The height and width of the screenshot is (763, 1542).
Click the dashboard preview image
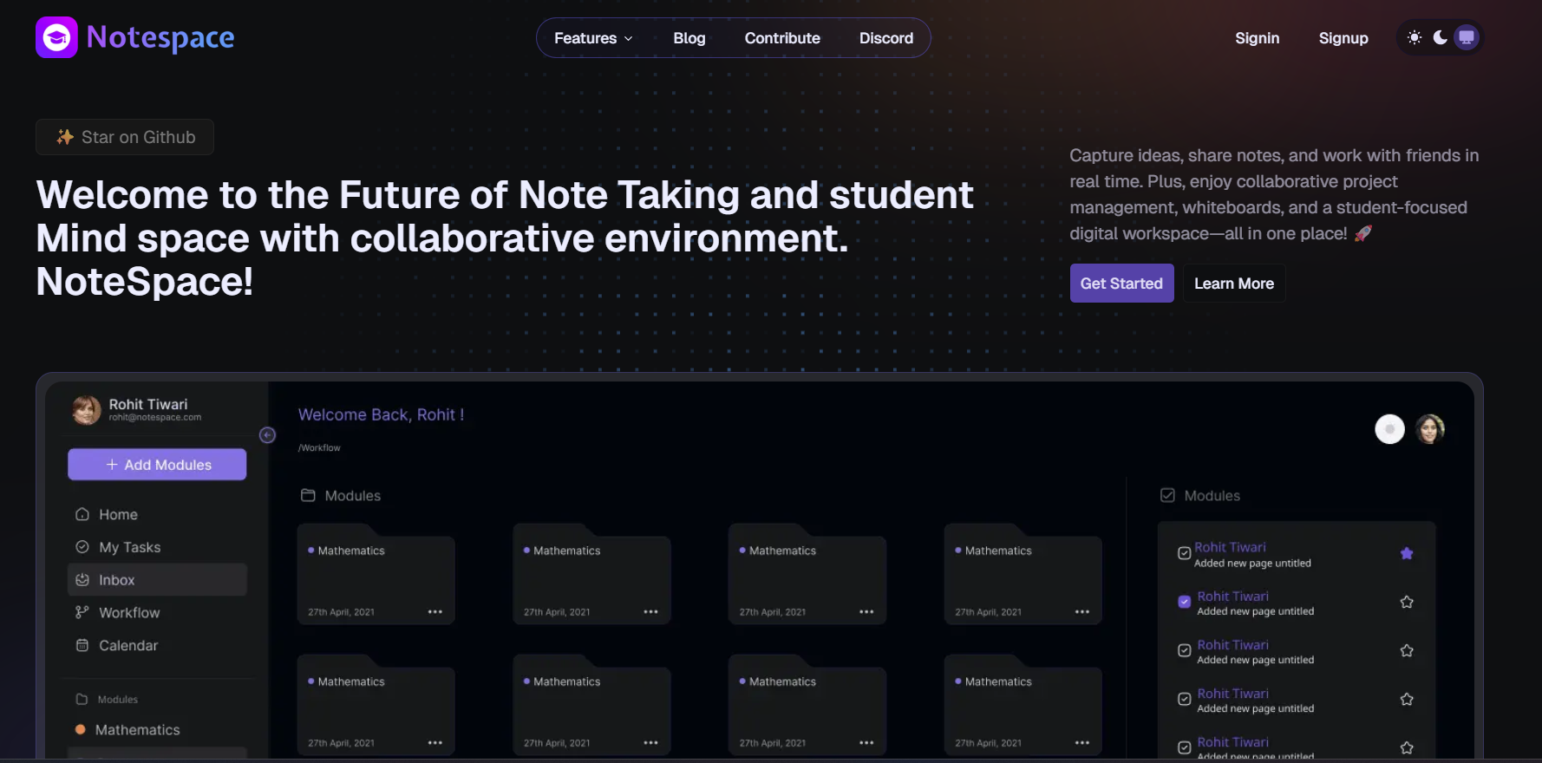(760, 568)
